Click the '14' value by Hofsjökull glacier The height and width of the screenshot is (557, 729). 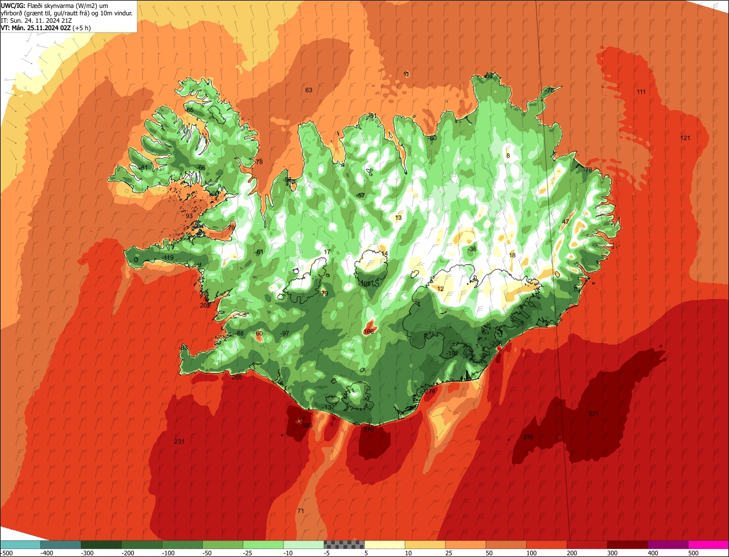point(384,254)
